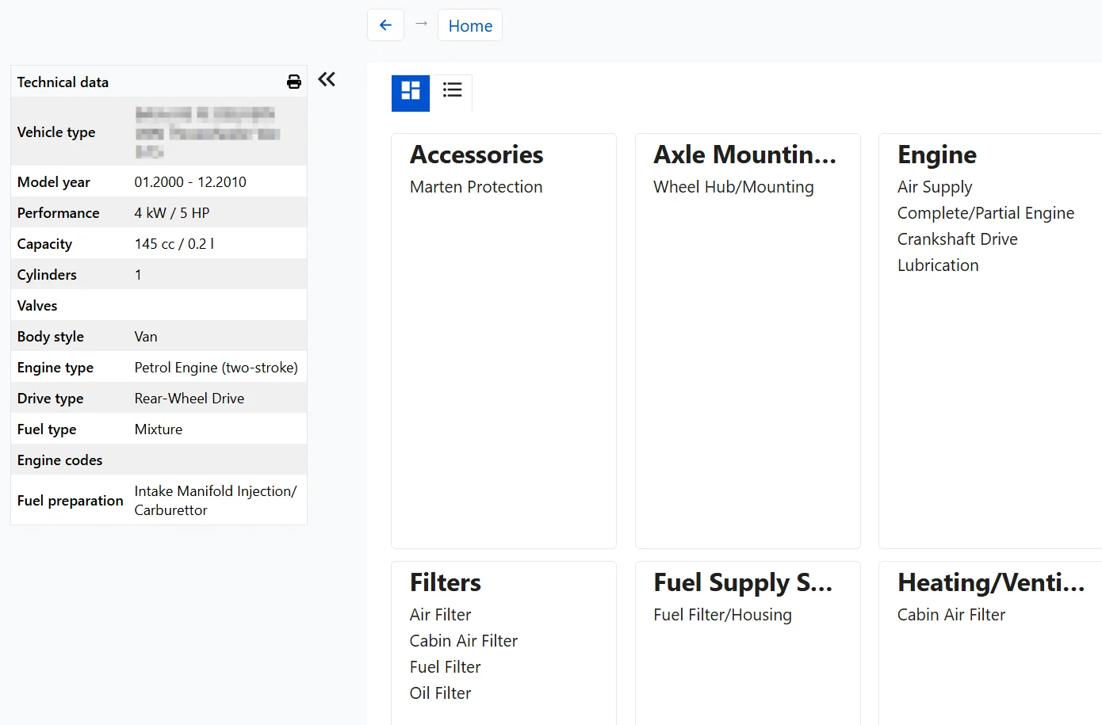Screen dimensions: 1102x725
Task: Open the Fuel Supply System heading
Action: (x=743, y=583)
